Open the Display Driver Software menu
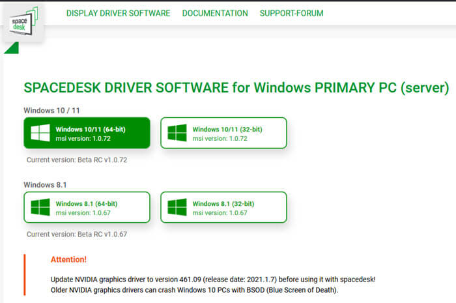 point(118,14)
